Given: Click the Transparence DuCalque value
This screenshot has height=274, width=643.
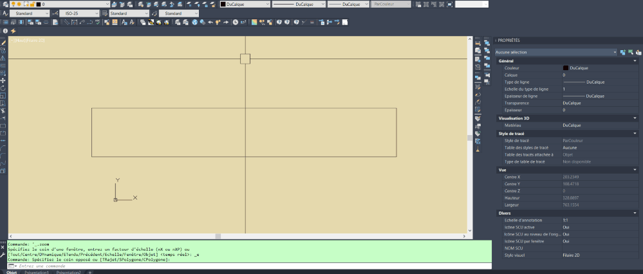Looking at the screenshot, I should tap(571, 103).
